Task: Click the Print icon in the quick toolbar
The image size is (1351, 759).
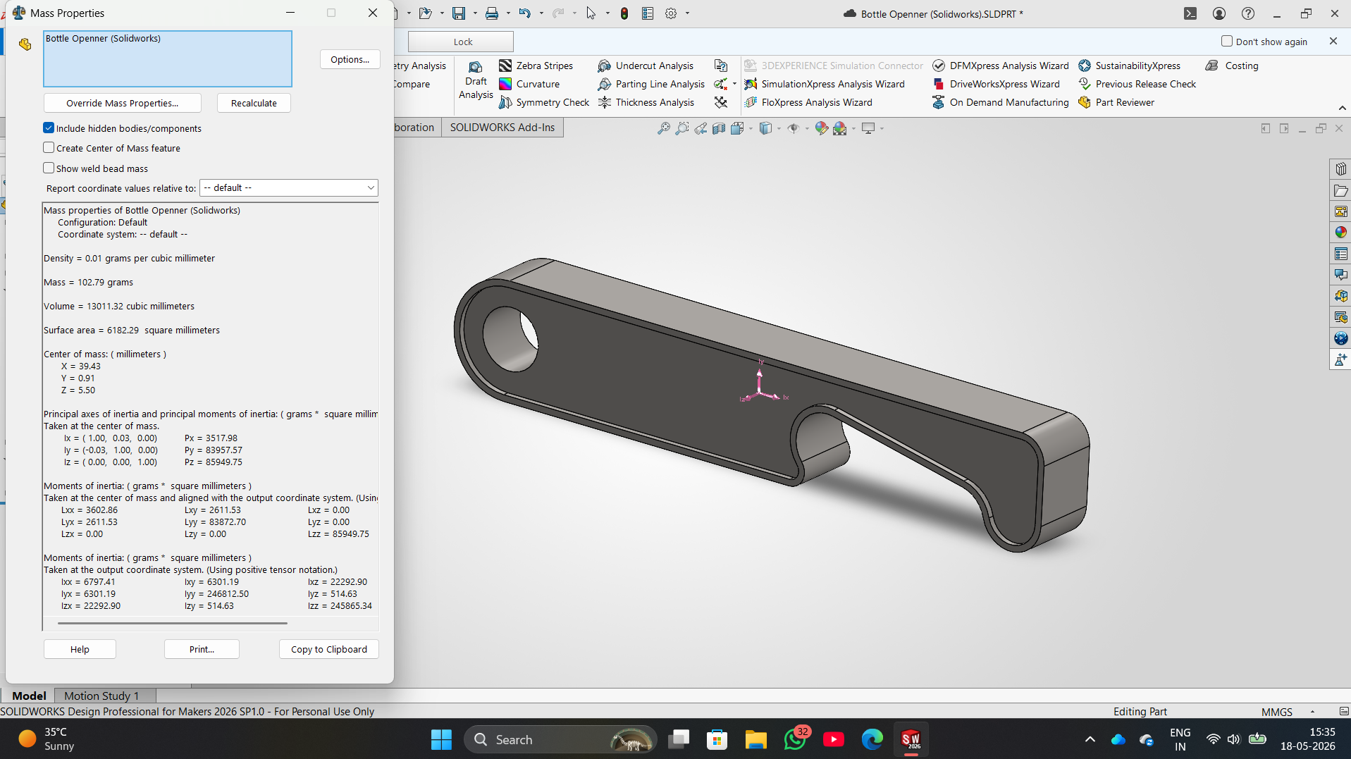Action: point(492,13)
